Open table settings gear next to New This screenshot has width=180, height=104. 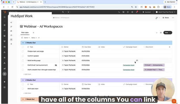pyautogui.click(x=161, y=33)
